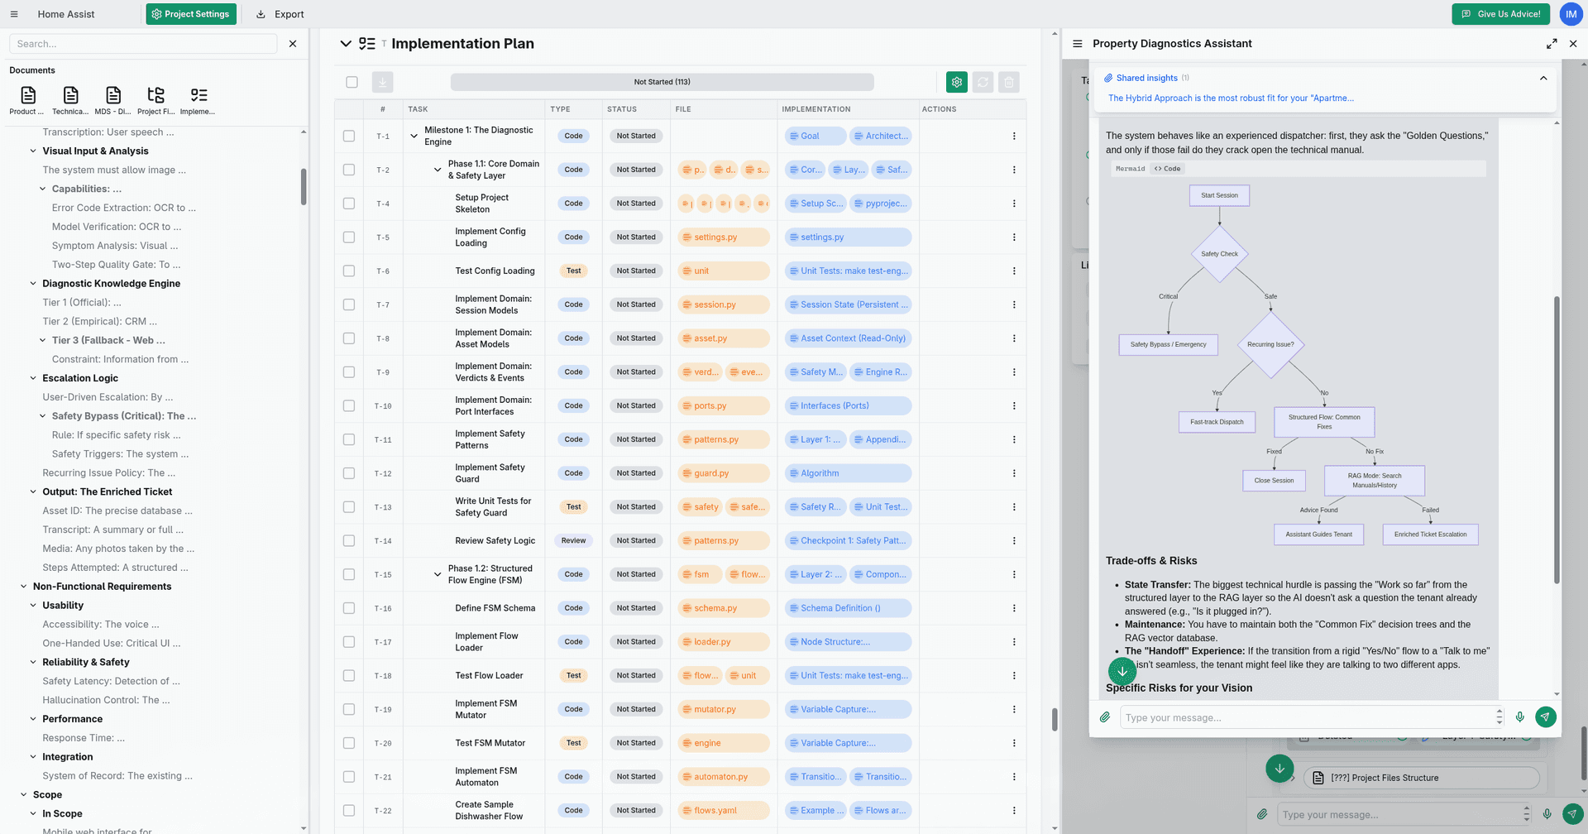Collapse the Escalation Logic tree node
1588x834 pixels.
click(33, 378)
